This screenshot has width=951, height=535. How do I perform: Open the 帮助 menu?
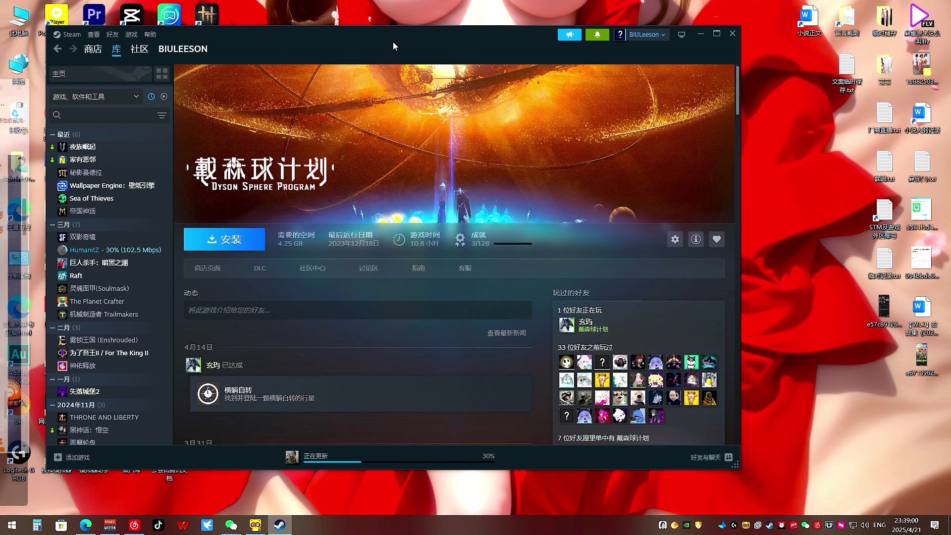pos(150,35)
